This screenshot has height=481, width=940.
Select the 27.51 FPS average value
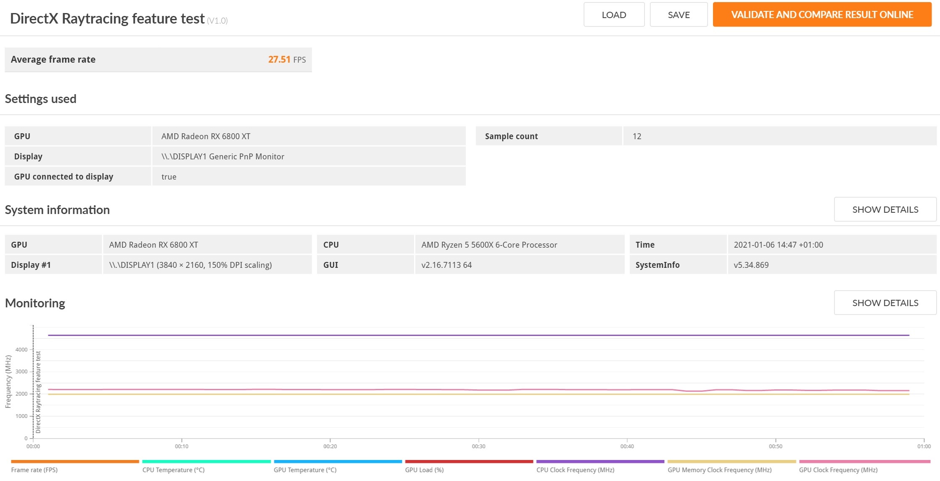pos(287,59)
